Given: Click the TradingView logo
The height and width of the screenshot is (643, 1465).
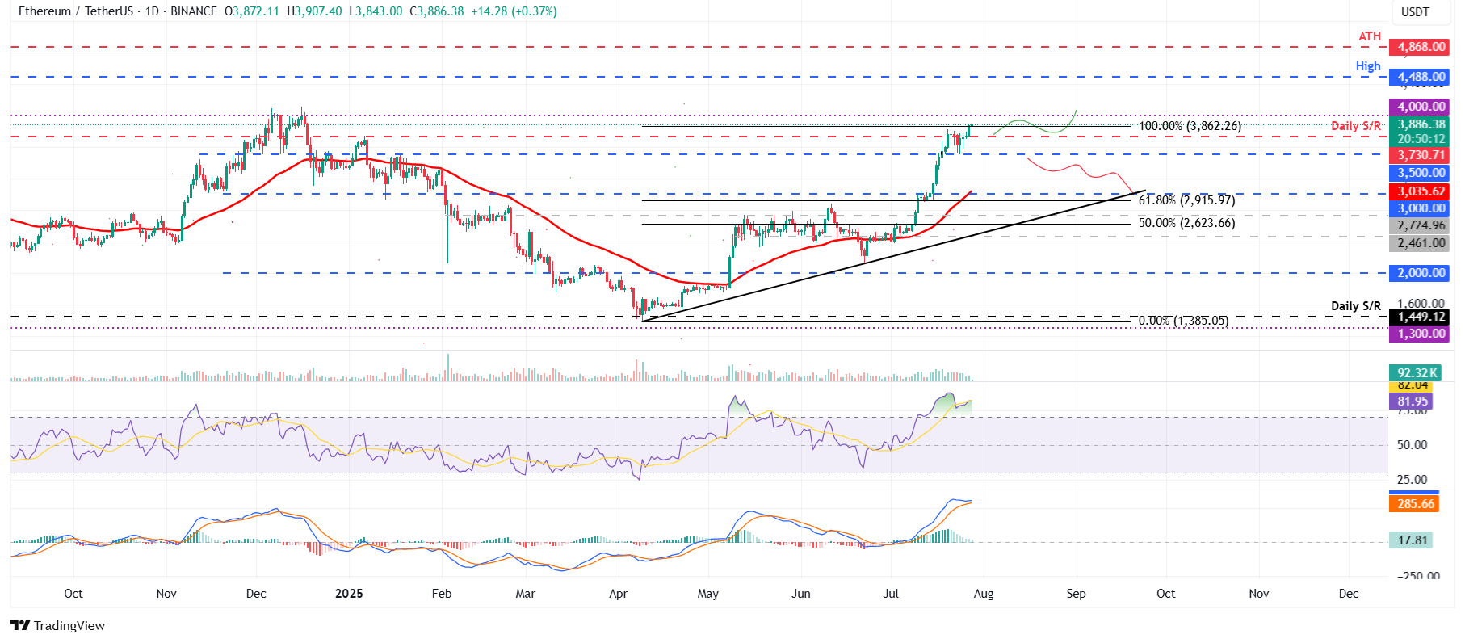Looking at the screenshot, I should click(57, 625).
